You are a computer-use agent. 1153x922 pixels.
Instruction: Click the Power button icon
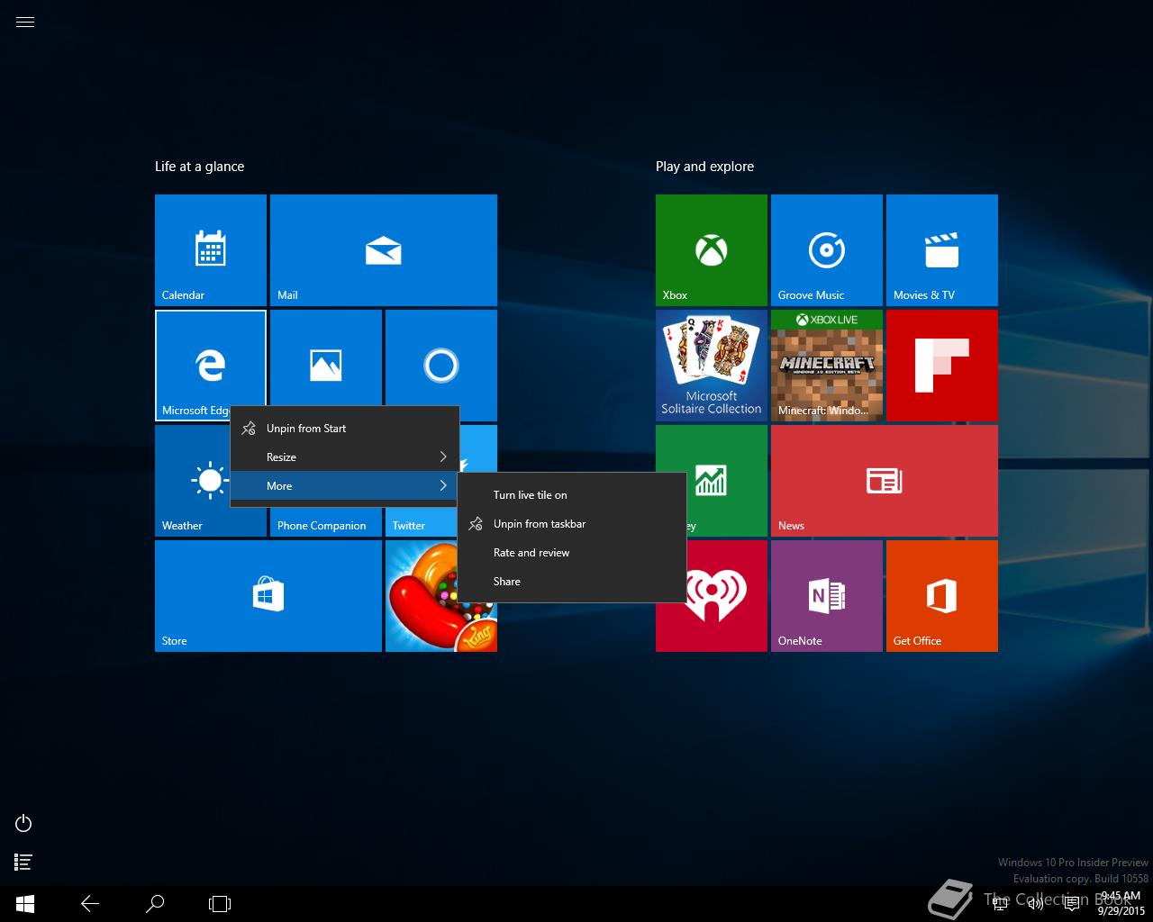(x=24, y=823)
